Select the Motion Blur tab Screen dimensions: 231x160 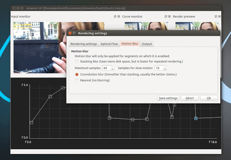pos(130,43)
